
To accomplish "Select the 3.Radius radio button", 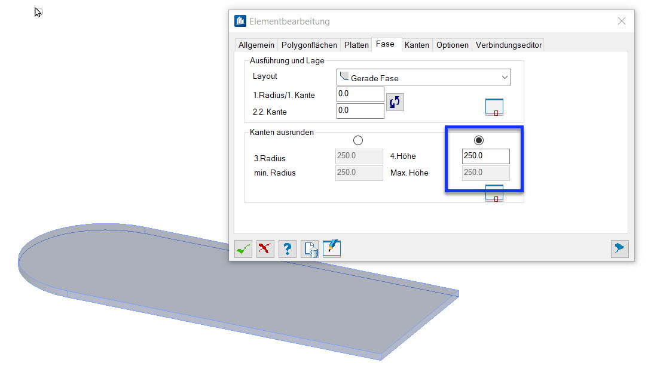I will tap(358, 140).
